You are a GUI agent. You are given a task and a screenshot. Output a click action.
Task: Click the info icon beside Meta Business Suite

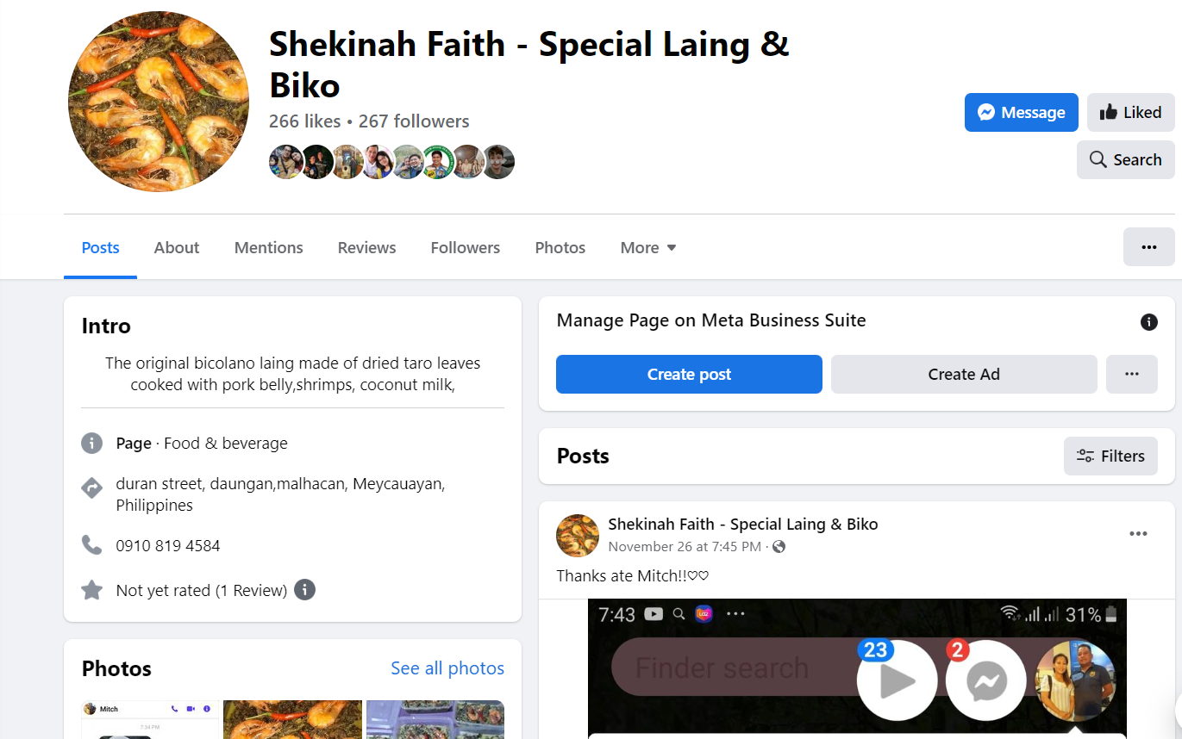coord(1148,322)
